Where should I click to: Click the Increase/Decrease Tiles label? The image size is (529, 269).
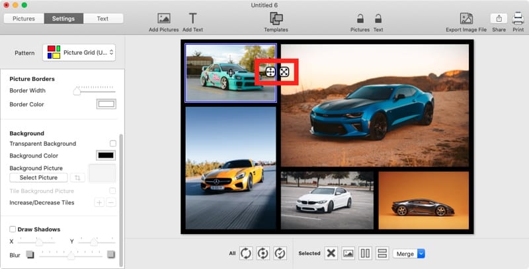point(42,202)
